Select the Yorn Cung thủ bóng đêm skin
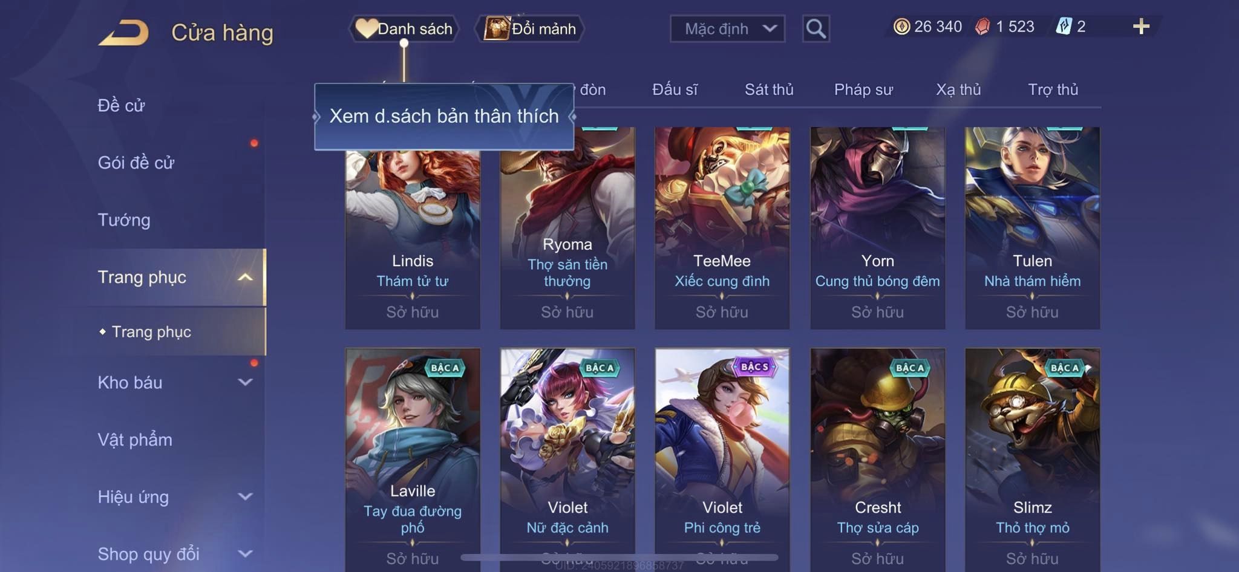The height and width of the screenshot is (572, 1239). point(877,228)
